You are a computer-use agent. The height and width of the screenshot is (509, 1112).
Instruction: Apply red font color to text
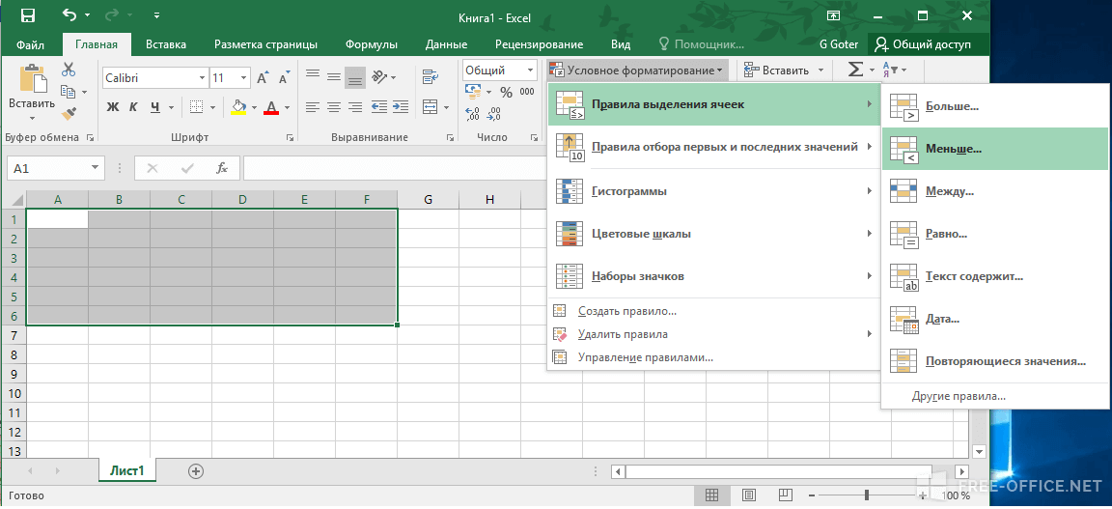(x=271, y=107)
